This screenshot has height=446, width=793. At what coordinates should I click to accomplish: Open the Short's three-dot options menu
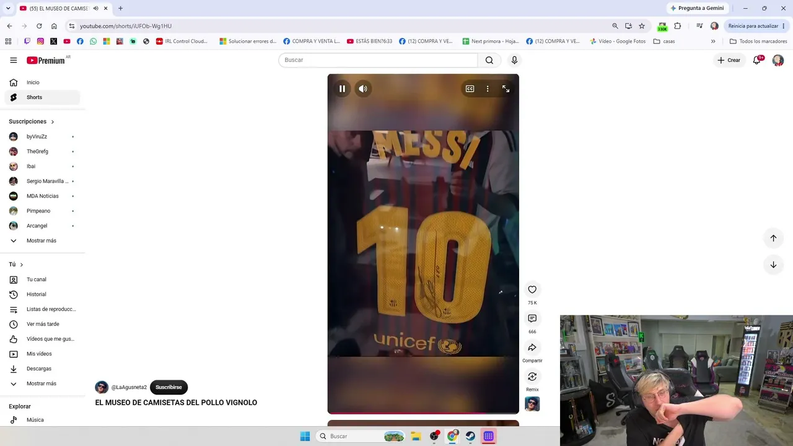tap(488, 89)
